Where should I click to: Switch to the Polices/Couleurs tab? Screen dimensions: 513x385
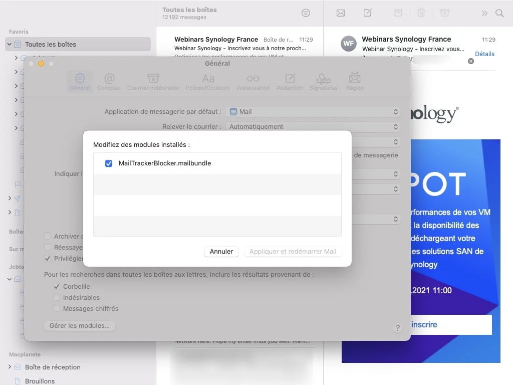click(208, 82)
